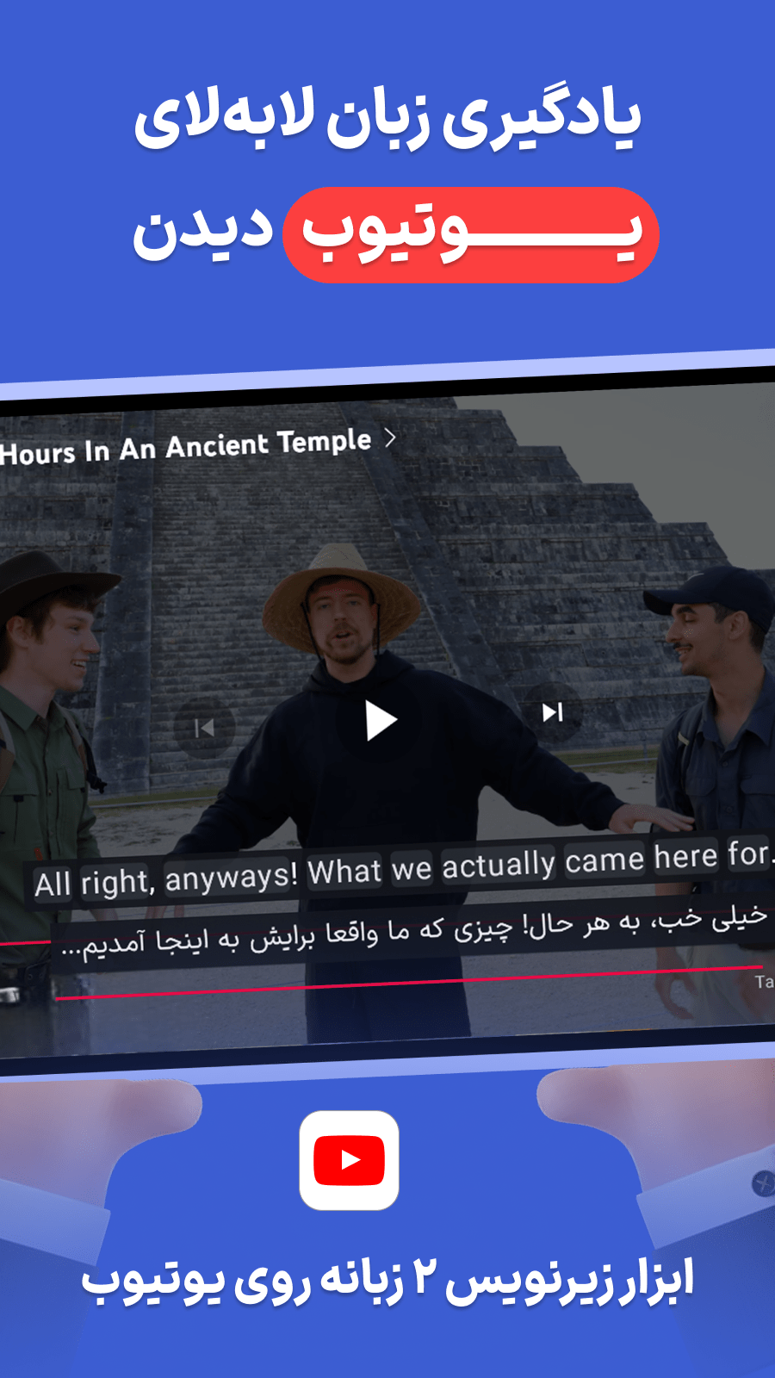Viewport: 775px width, 1378px height.
Task: Expand the video title chevron
Action: point(390,438)
